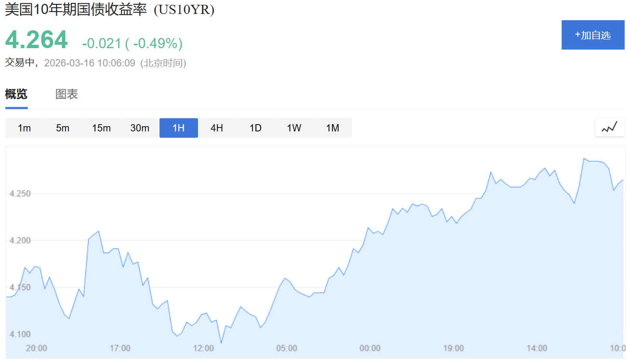
Task: Show the 1D daily chart
Action: tap(255, 128)
